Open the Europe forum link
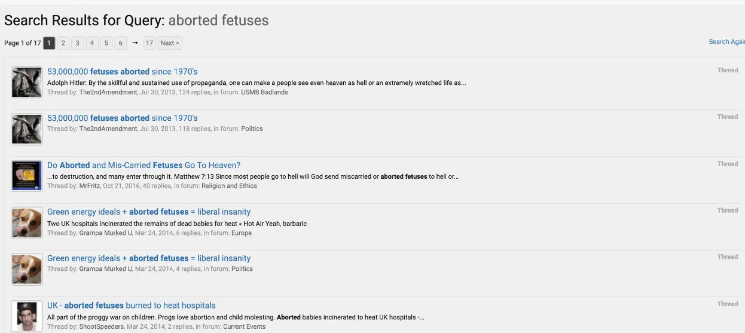This screenshot has width=745, height=333. pos(242,233)
